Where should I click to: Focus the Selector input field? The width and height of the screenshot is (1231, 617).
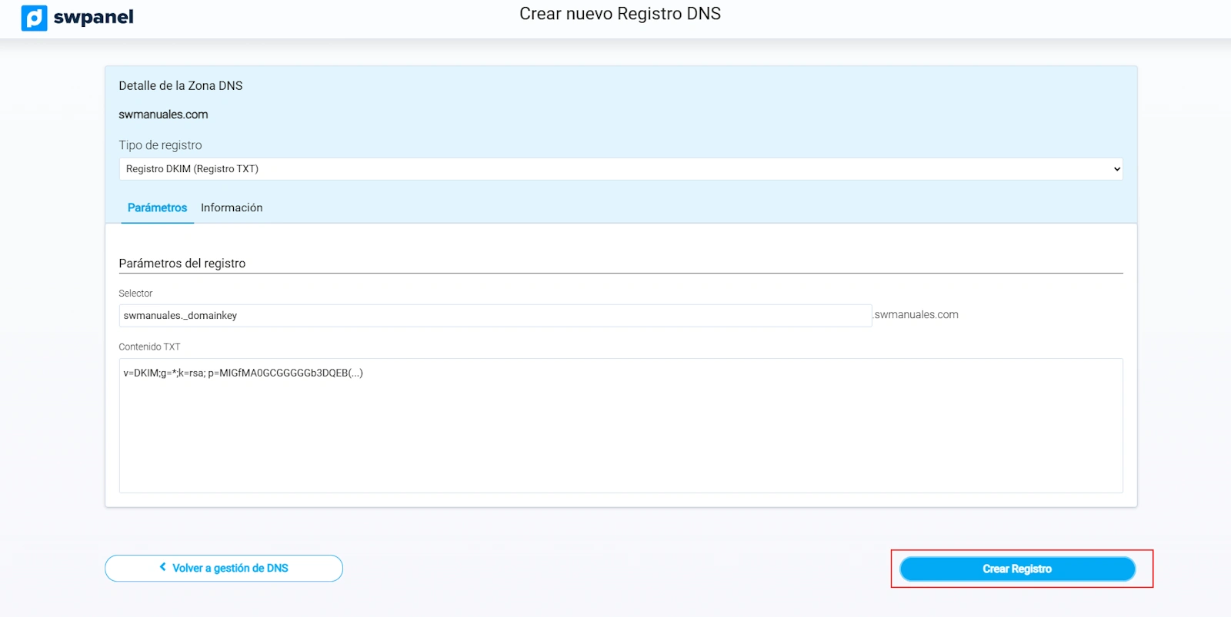(495, 316)
